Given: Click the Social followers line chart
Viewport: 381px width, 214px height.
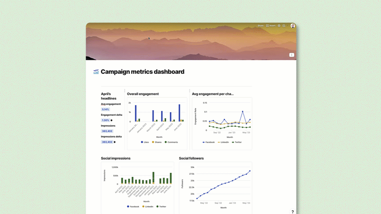Looking at the screenshot, I should coord(215,187).
